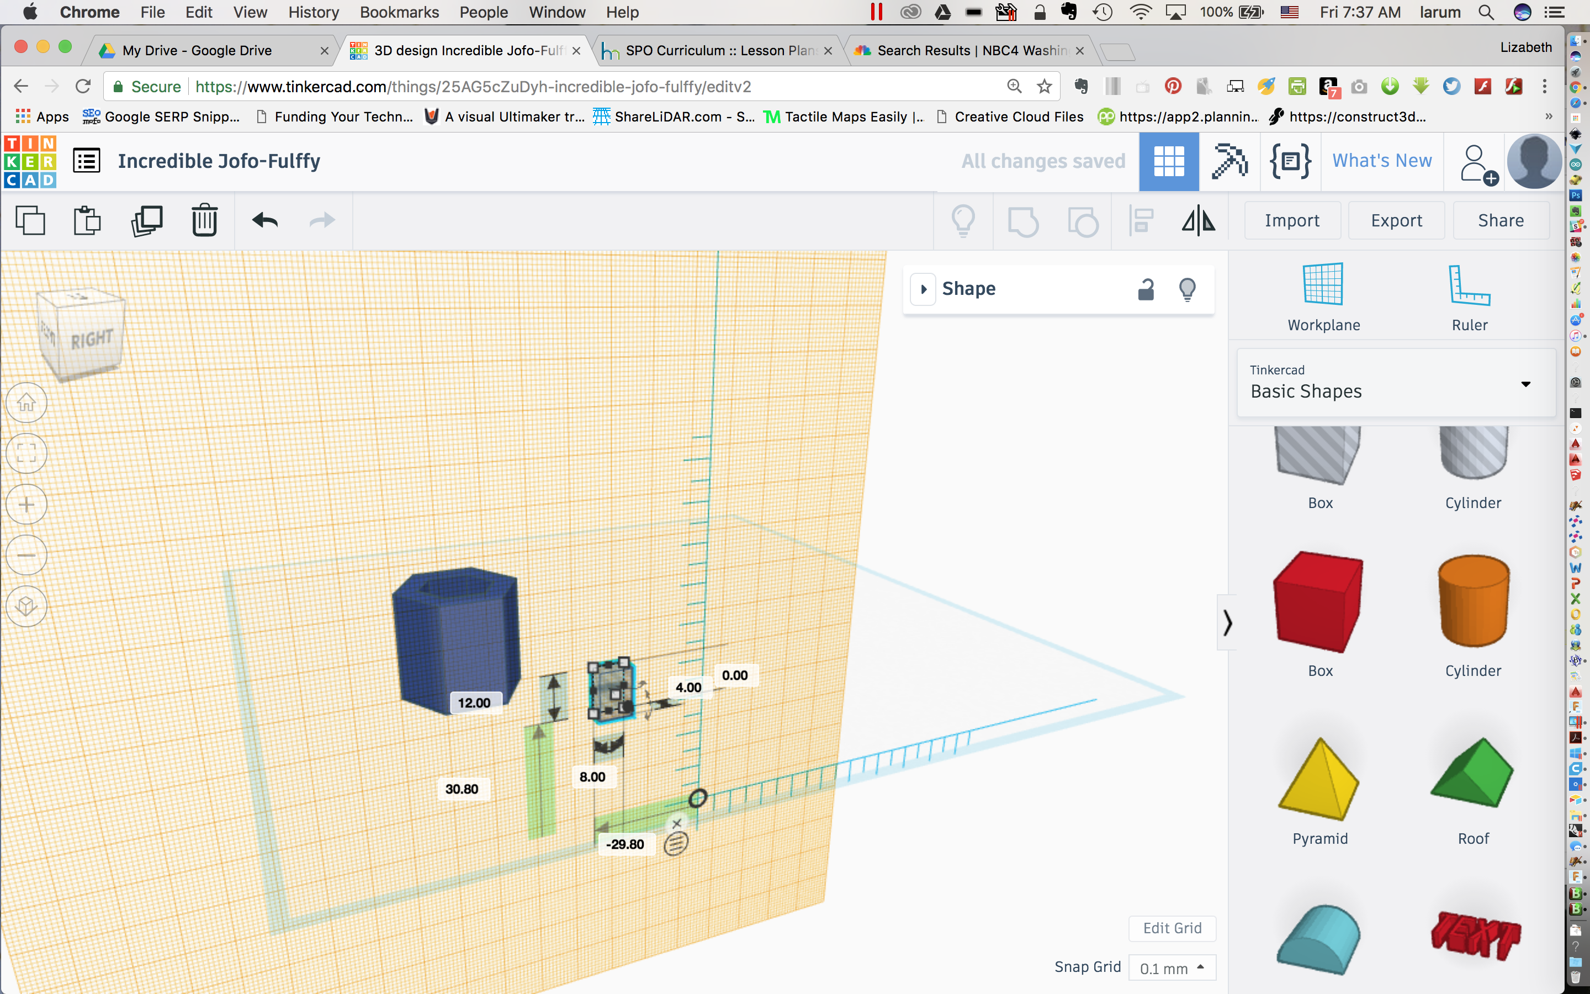The width and height of the screenshot is (1590, 994).
Task: Open the History menu
Action: tap(314, 12)
